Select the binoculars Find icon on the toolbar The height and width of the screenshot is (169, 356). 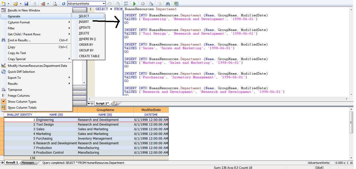coord(168,3)
